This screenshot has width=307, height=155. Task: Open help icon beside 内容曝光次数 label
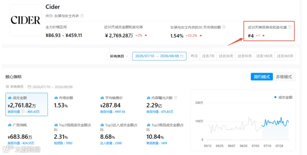tap(176, 98)
